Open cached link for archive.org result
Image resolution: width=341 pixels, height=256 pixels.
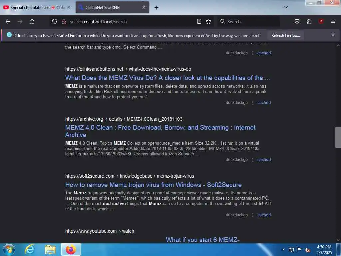264,160
